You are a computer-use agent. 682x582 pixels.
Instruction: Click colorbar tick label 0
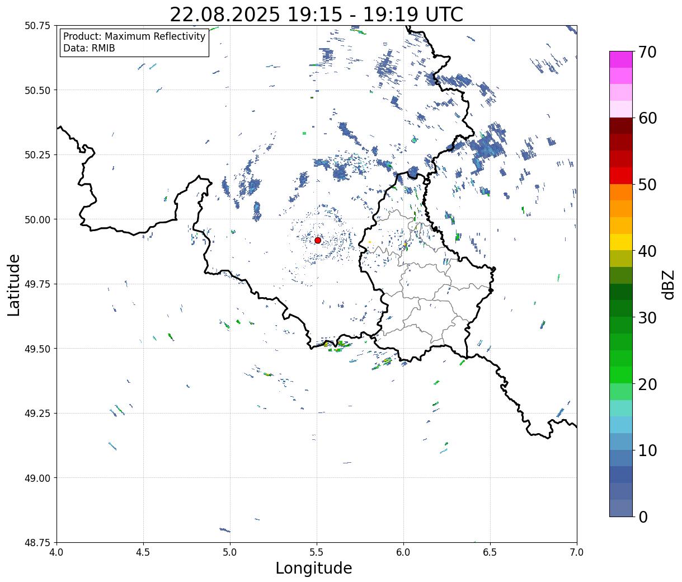[x=643, y=517]
